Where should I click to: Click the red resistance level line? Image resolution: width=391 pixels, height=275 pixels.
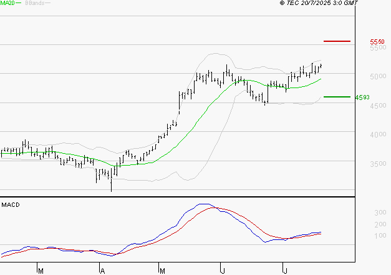tap(337, 41)
